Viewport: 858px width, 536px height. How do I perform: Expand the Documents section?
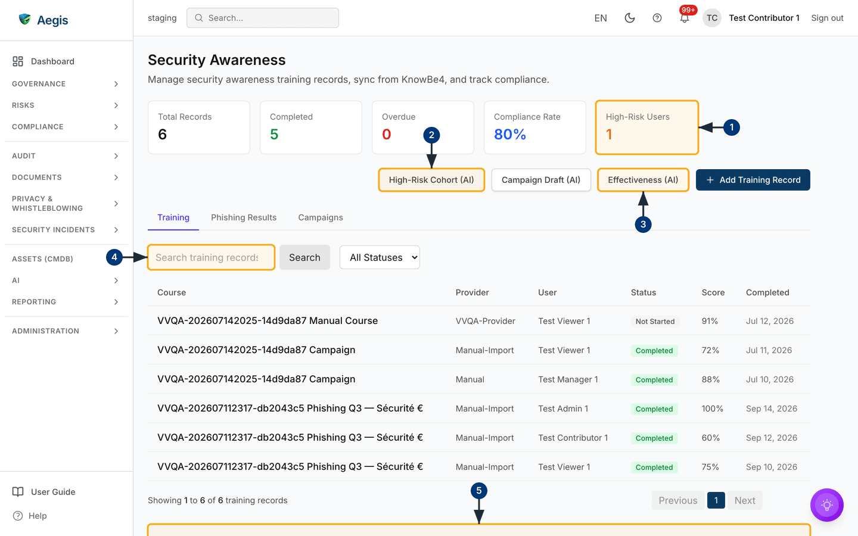point(66,177)
